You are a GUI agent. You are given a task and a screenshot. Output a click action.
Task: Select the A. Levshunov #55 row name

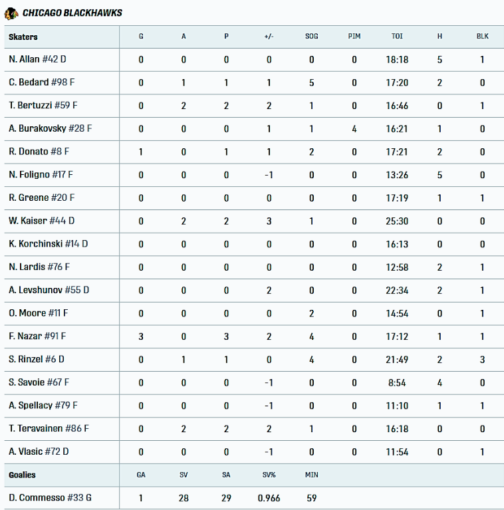click(49, 290)
